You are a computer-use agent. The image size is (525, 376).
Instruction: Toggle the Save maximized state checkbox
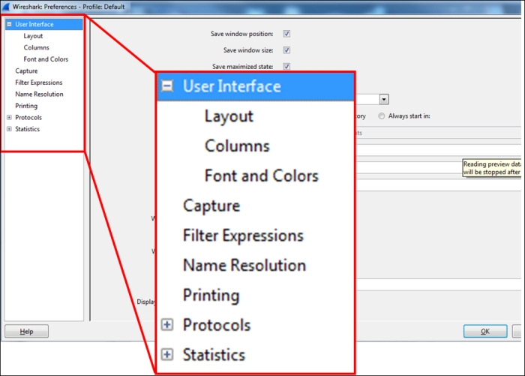click(x=286, y=66)
